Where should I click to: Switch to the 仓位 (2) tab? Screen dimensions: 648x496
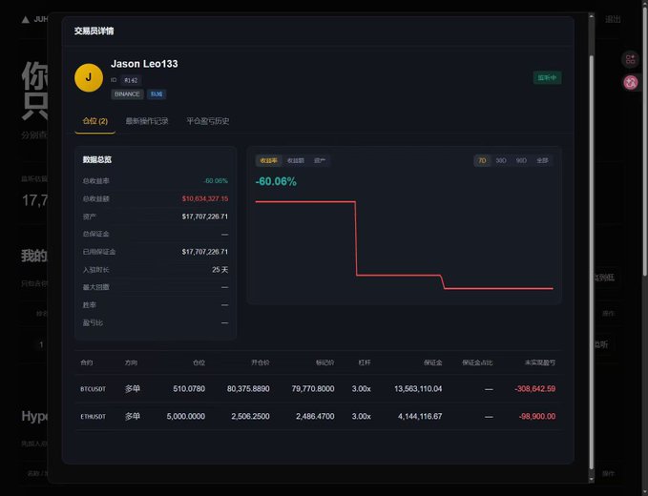(95, 121)
